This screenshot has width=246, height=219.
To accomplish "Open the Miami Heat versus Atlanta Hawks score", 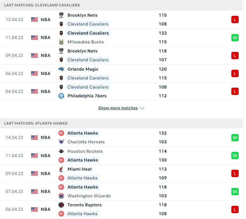I will point(163,174).
